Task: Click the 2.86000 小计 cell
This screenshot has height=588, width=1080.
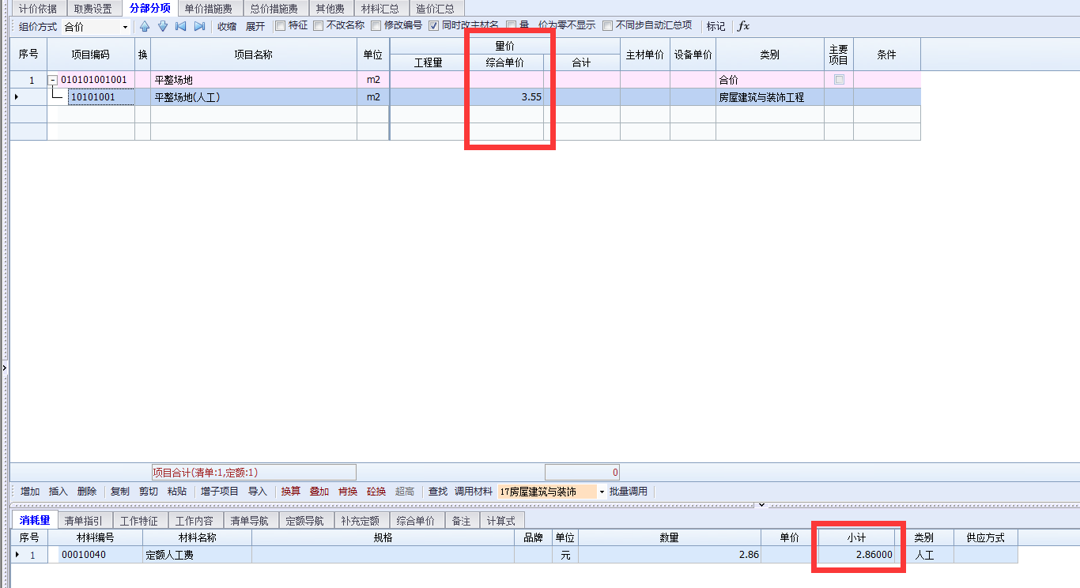Action: pyautogui.click(x=857, y=555)
